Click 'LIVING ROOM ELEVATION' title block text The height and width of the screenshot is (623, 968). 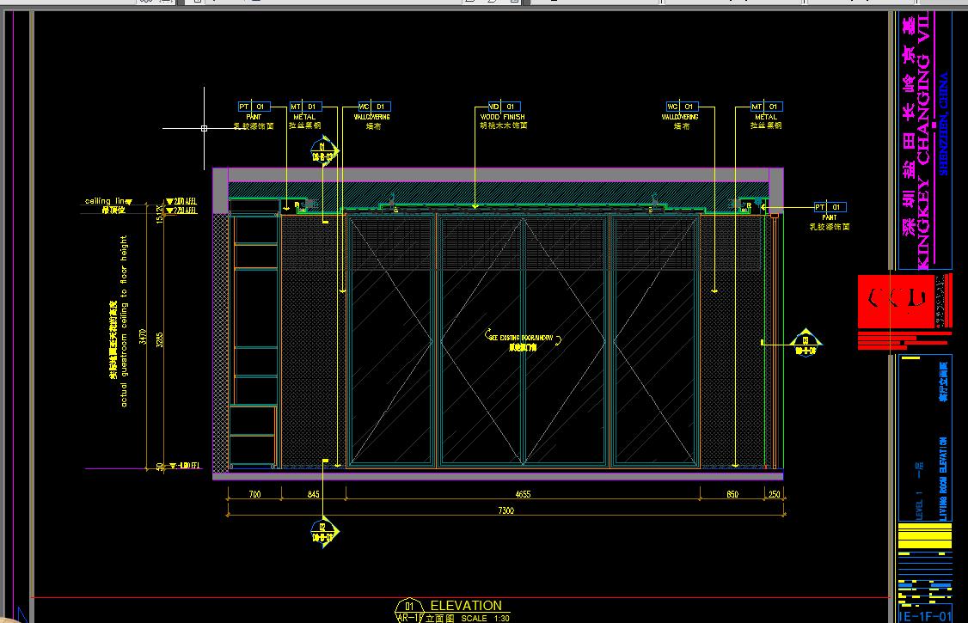(943, 479)
